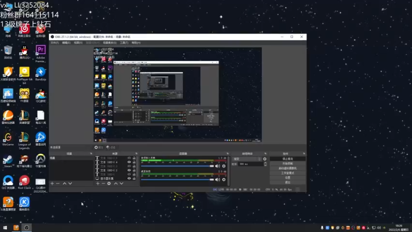The width and height of the screenshot is (412, 232).
Task: Select the League of Legends desktop icon
Action: coord(24,141)
